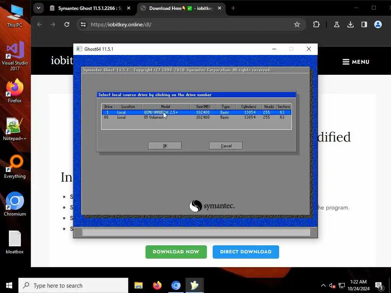Open Everything search desktop shortcut
Viewport: 391px width, 293px height.
point(15,167)
